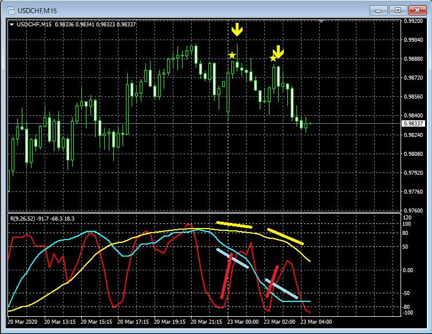
Task: Click time axis label 23 Mar 00:00
Action: [x=243, y=322]
